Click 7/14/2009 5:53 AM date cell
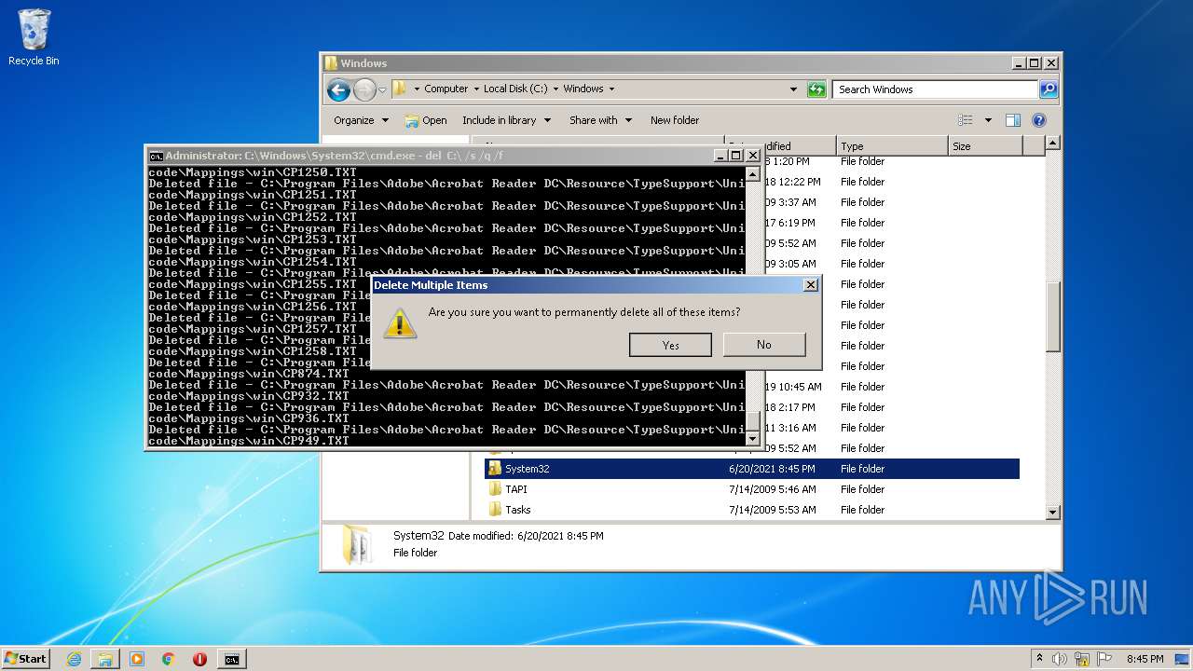Viewport: 1193px width, 671px height. point(773,510)
